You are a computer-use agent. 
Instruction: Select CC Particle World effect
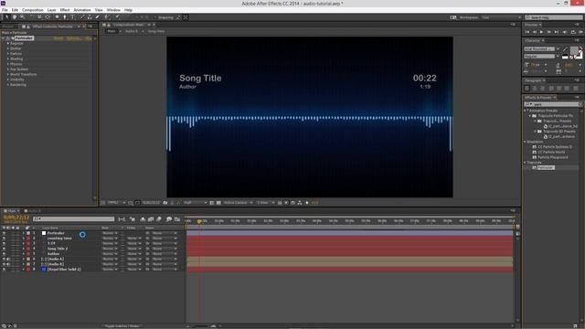(x=551, y=153)
